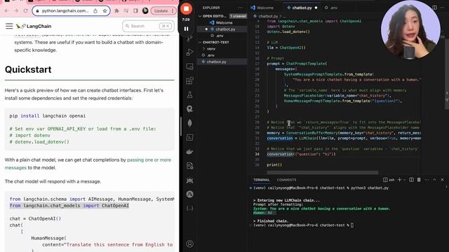Pause the recording with the pause icon
This screenshot has height=252, width=449.
(x=186, y=29)
